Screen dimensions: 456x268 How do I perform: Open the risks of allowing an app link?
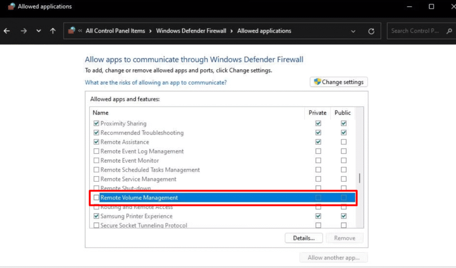[x=156, y=83]
